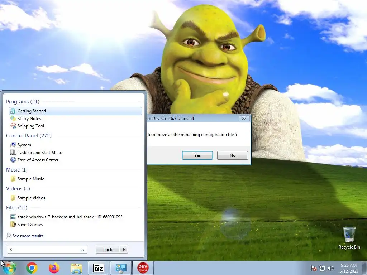Click the Sample Music folder icon
This screenshot has height=275, width=367.
pyautogui.click(x=13, y=179)
